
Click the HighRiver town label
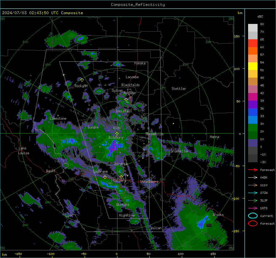point(127,215)
